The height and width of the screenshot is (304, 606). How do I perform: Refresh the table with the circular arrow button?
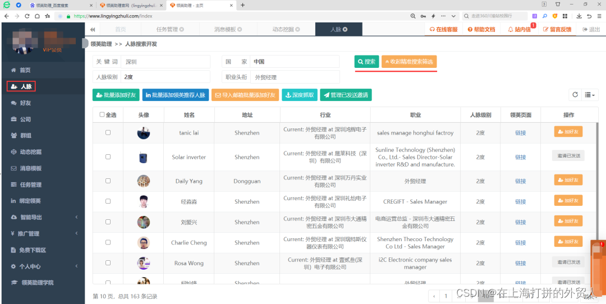(575, 95)
